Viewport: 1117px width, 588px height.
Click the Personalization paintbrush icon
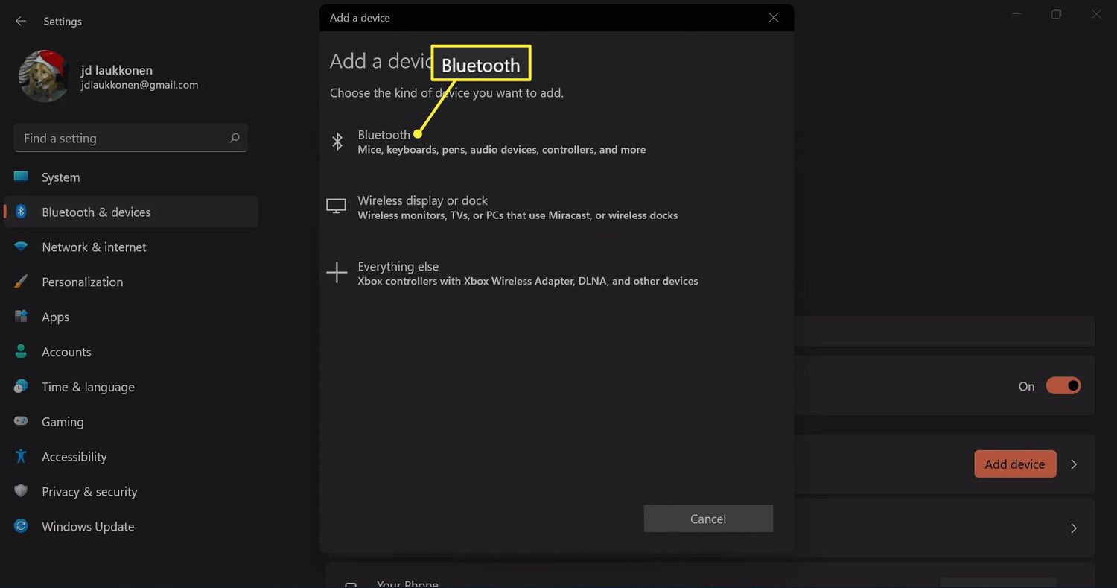[x=21, y=282]
